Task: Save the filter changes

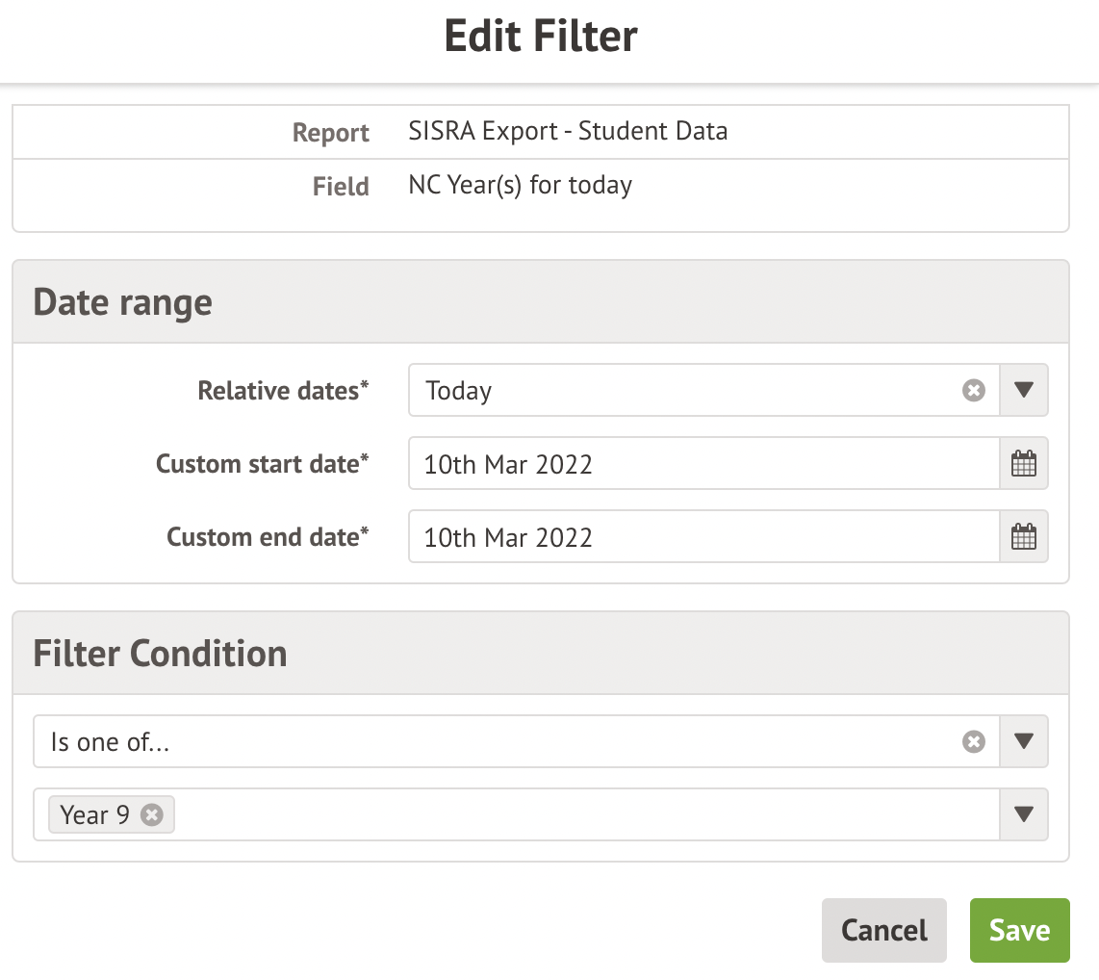Action: [1019, 930]
